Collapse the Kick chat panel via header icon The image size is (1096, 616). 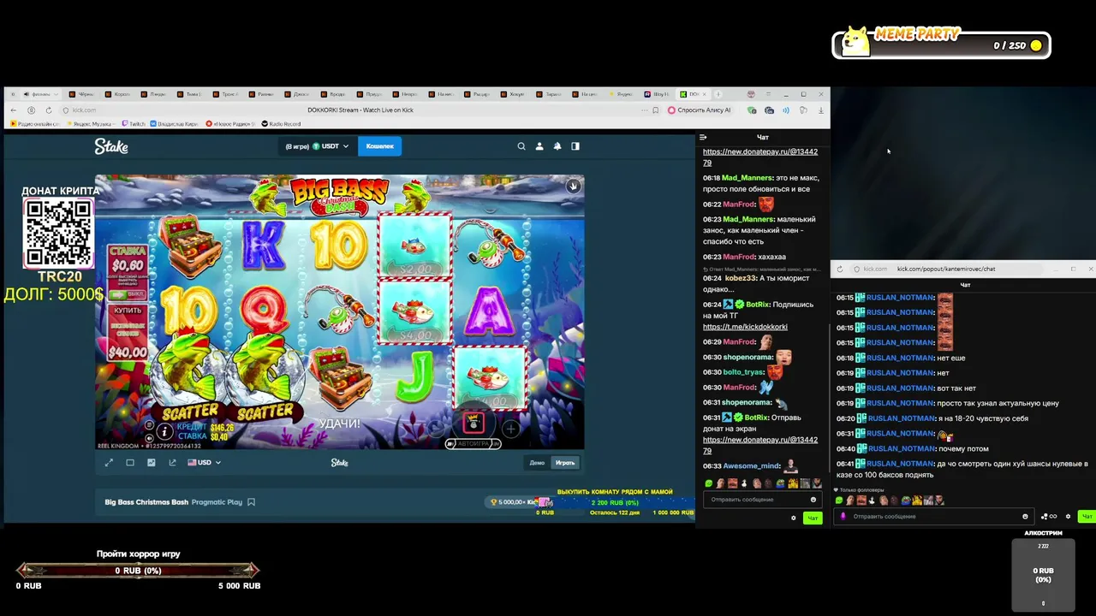tap(703, 137)
